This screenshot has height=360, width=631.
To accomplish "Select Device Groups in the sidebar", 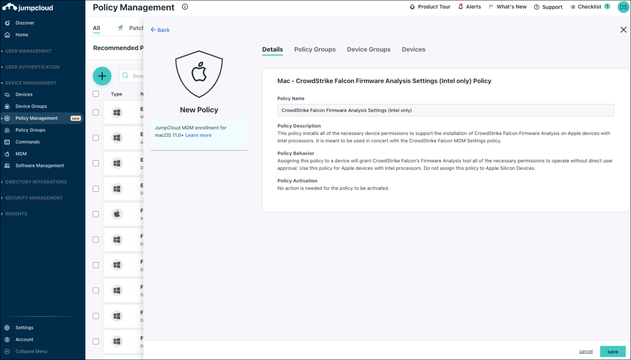I will coord(31,106).
